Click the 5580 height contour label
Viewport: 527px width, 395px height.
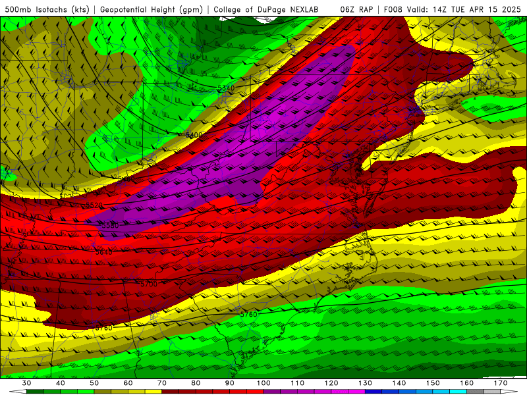pyautogui.click(x=110, y=225)
